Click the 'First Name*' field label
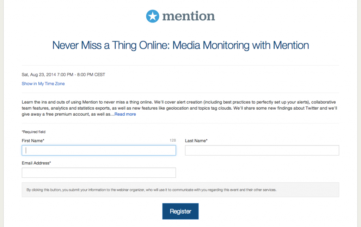 pyautogui.click(x=33, y=141)
